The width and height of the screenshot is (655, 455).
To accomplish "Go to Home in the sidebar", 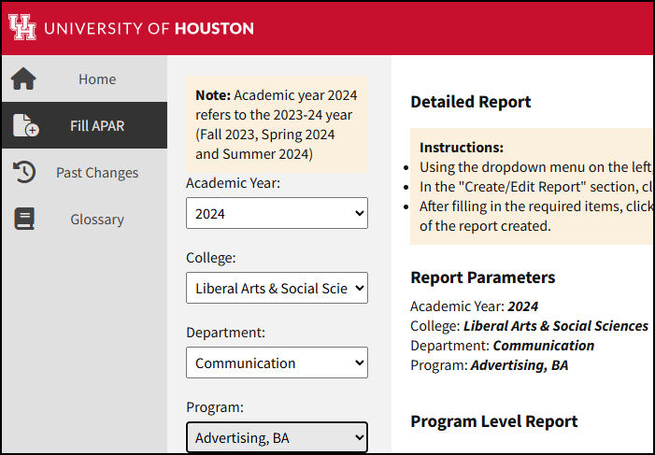I will (x=97, y=79).
